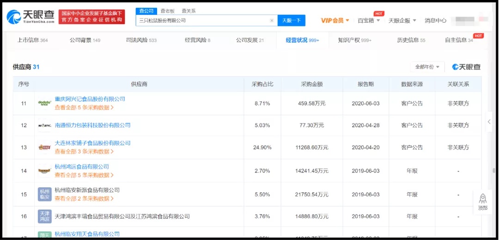Click the TianYanCha logo in header

point(30,17)
